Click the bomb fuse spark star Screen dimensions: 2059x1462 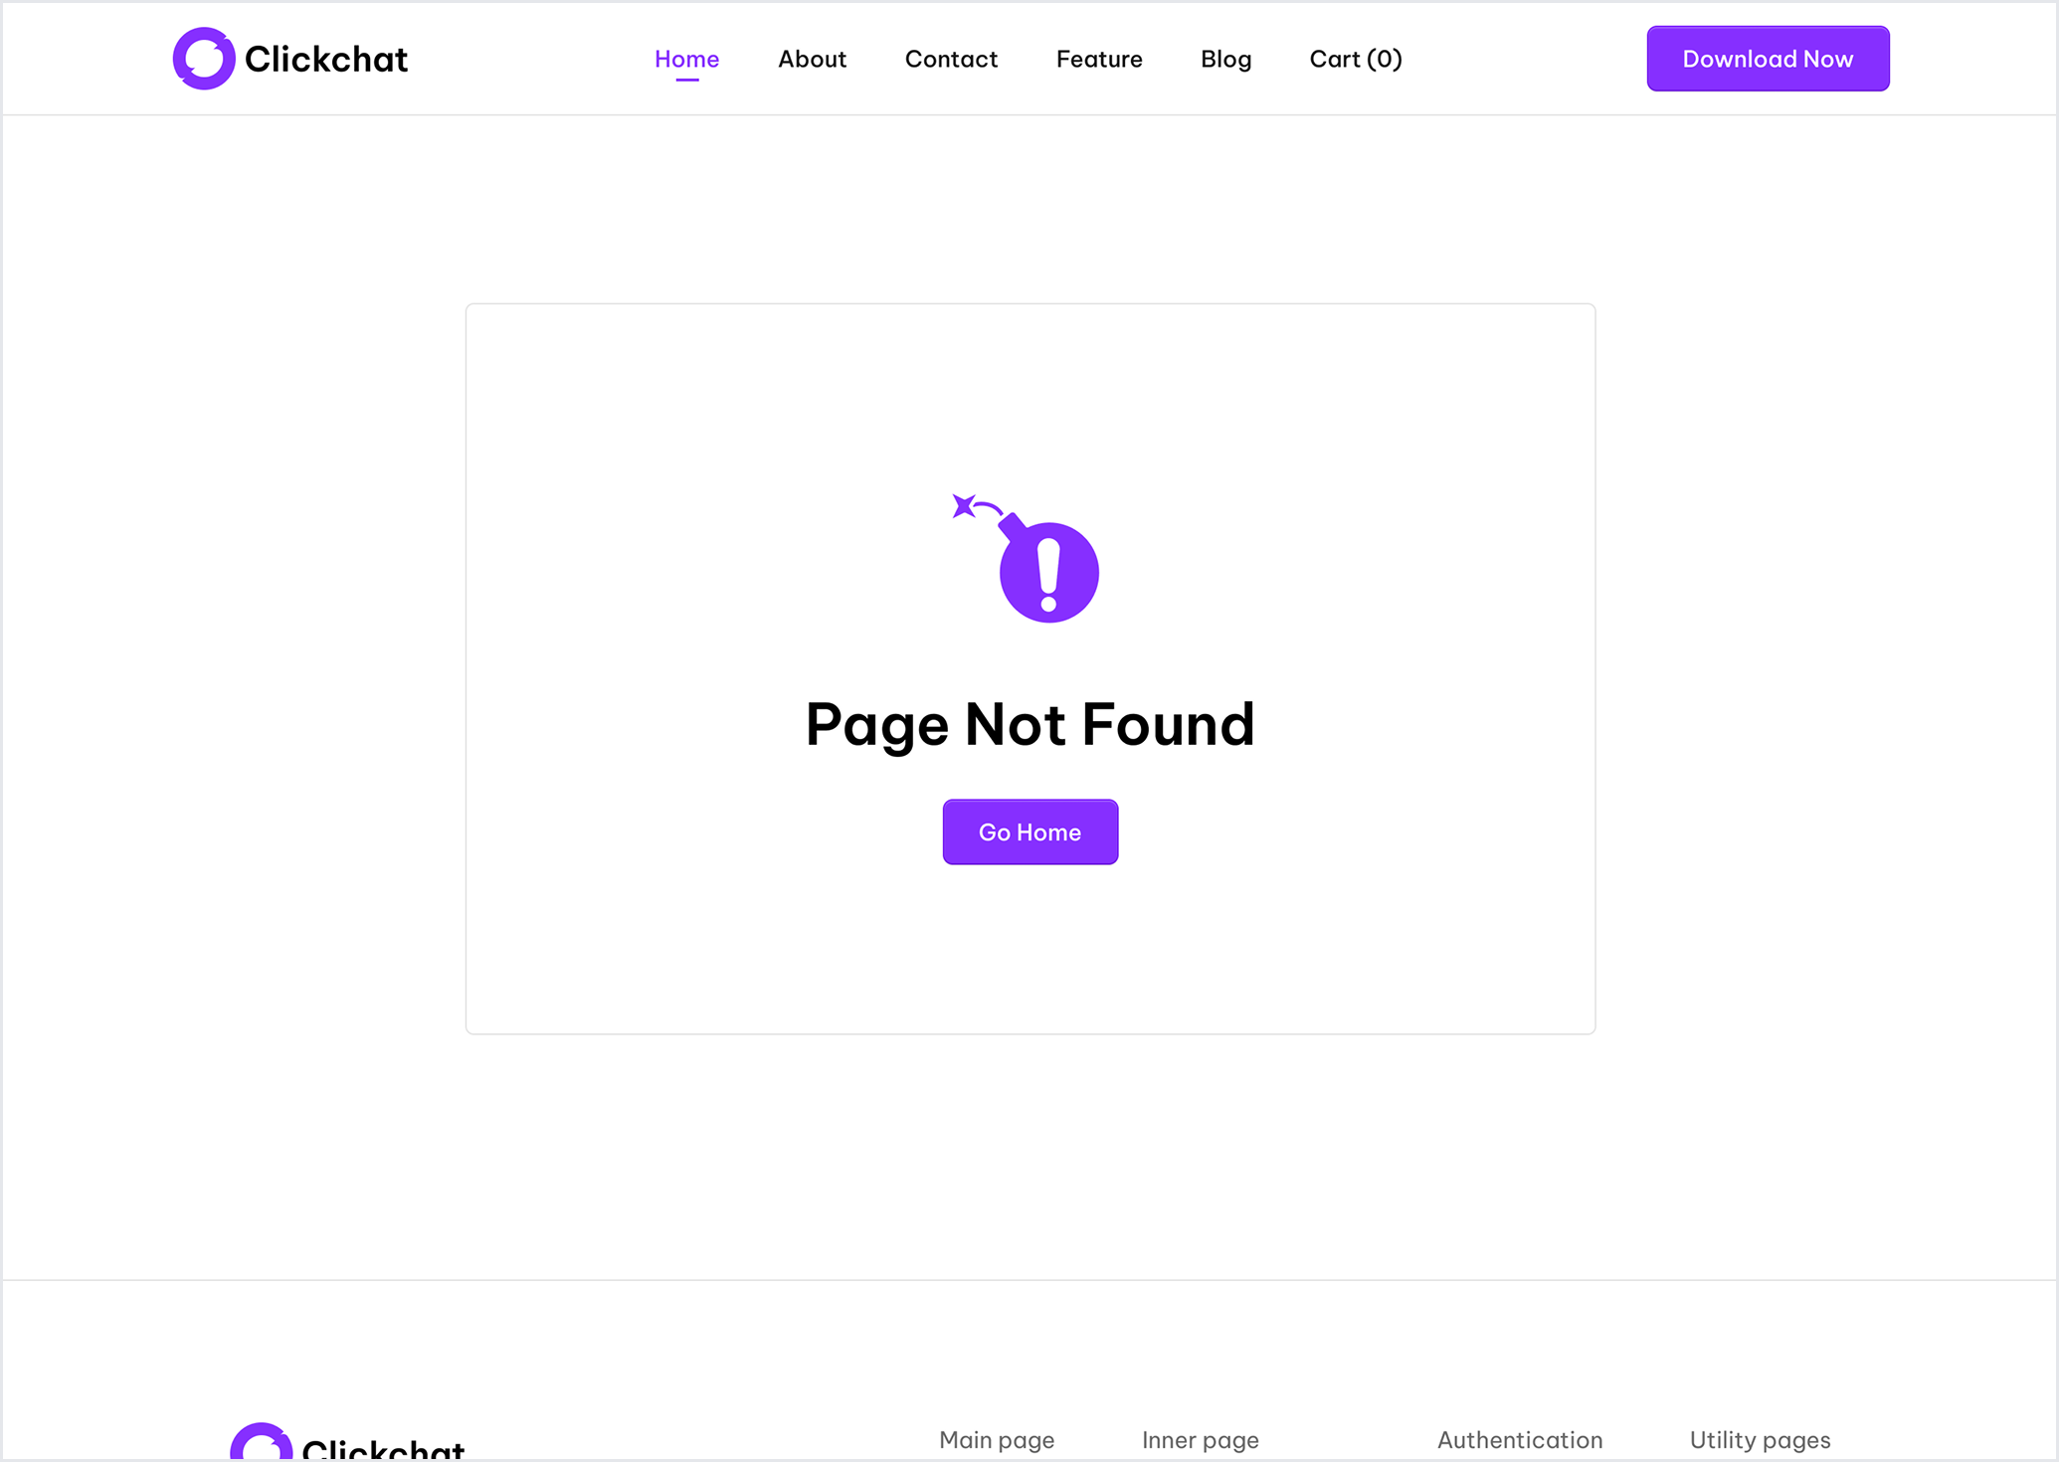(x=963, y=506)
